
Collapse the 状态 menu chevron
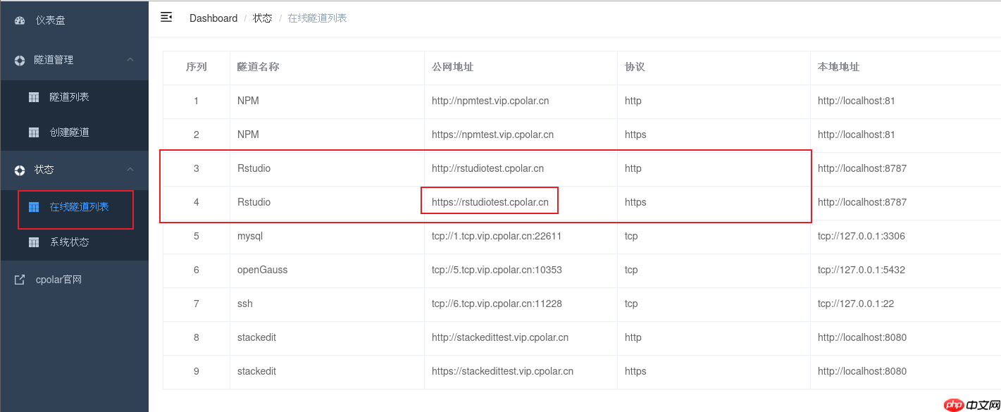130,170
